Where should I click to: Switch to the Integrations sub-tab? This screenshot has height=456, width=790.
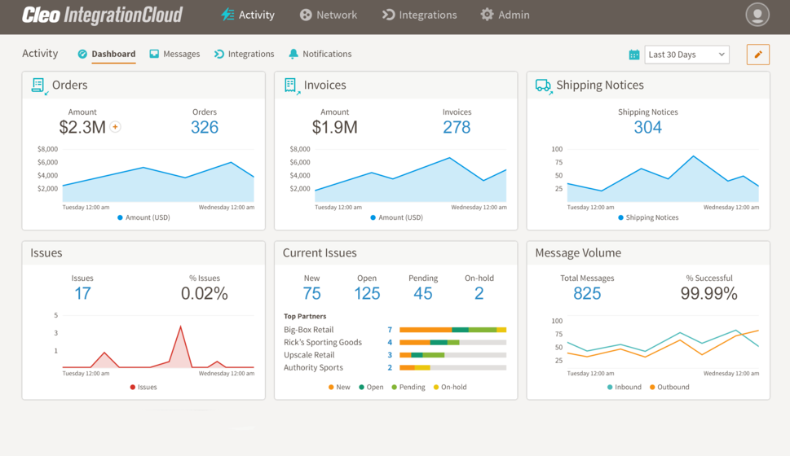[x=244, y=54]
